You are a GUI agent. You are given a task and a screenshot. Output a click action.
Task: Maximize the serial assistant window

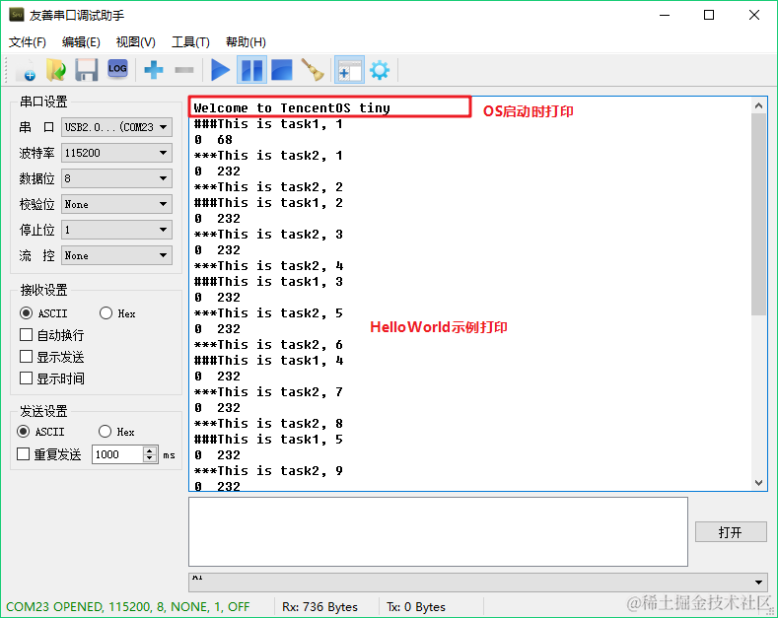pos(709,15)
